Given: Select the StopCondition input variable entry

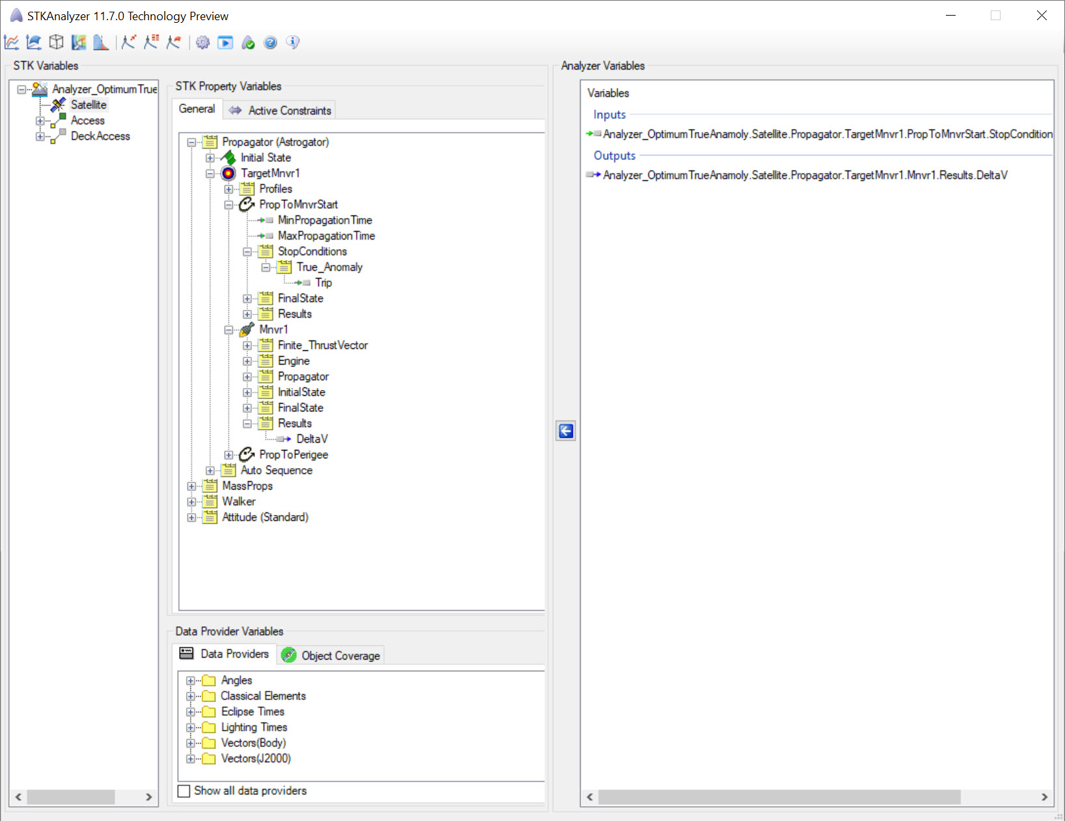Looking at the screenshot, I should coord(827,134).
